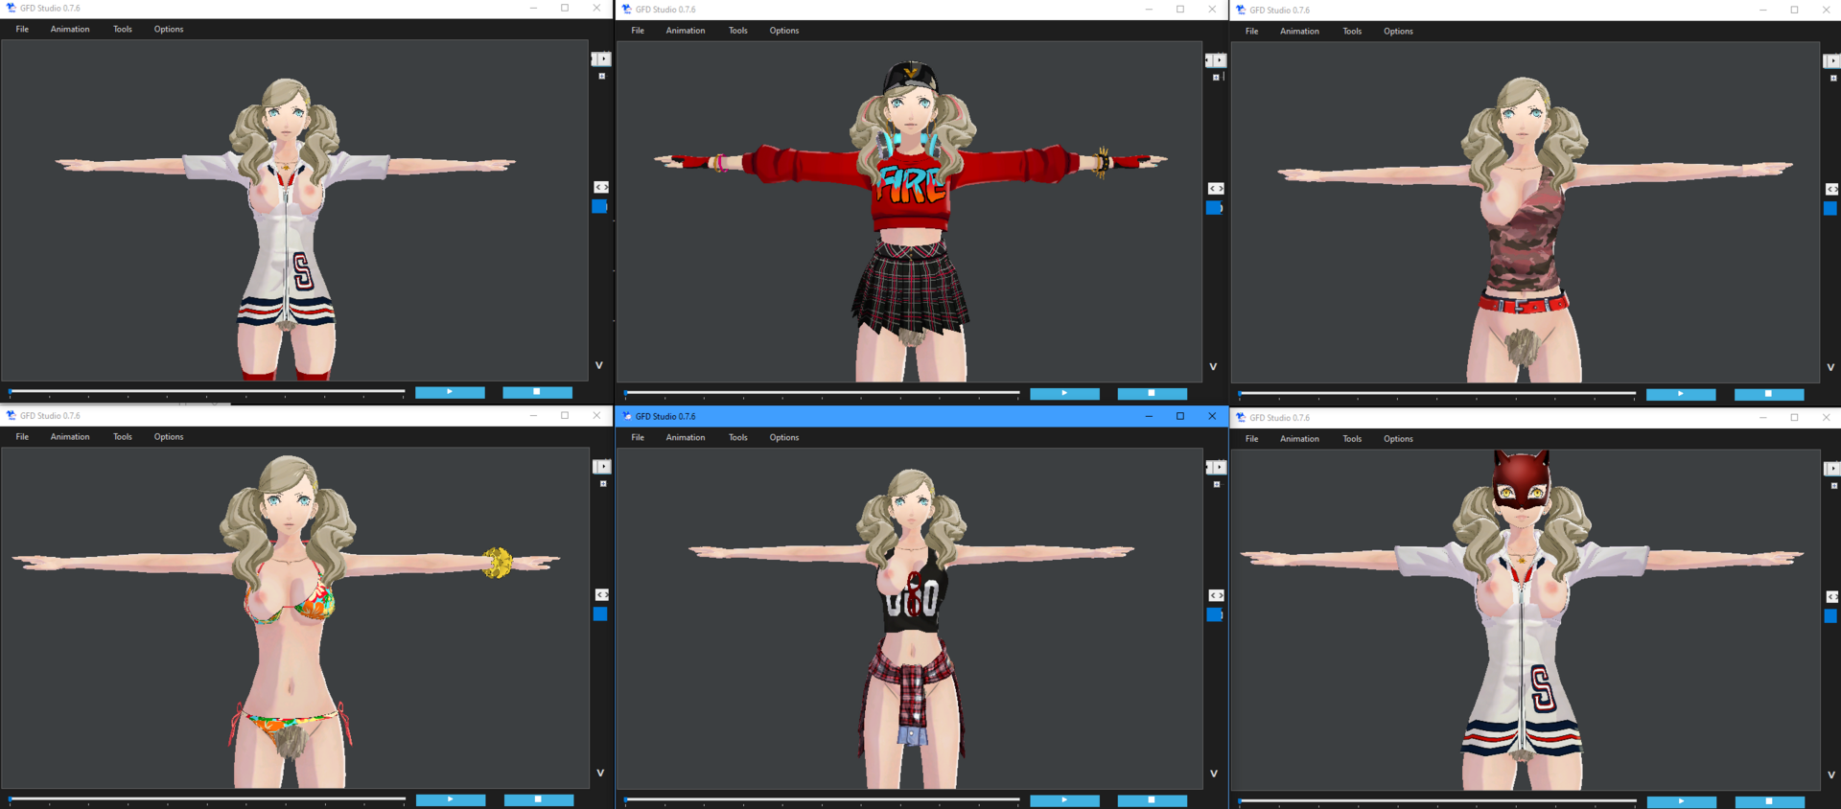Open Options menu in active plaid-shirt window
The image size is (1841, 809).
coord(784,438)
